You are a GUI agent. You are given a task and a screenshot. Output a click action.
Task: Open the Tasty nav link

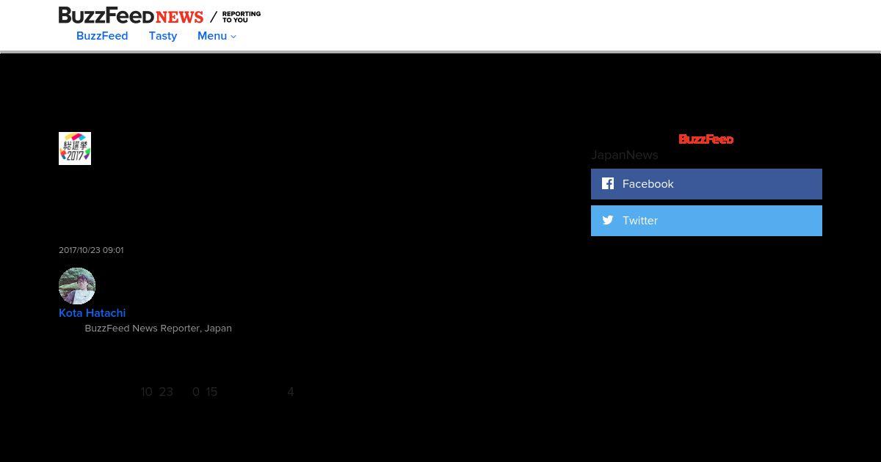pos(163,36)
